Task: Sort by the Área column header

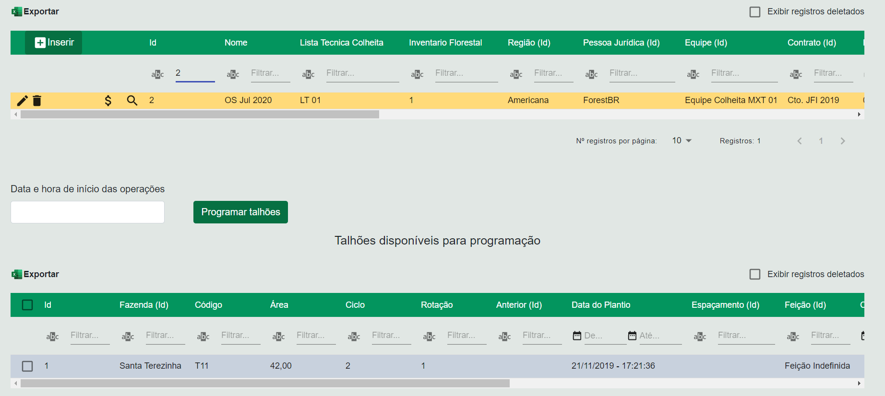Action: 279,305
